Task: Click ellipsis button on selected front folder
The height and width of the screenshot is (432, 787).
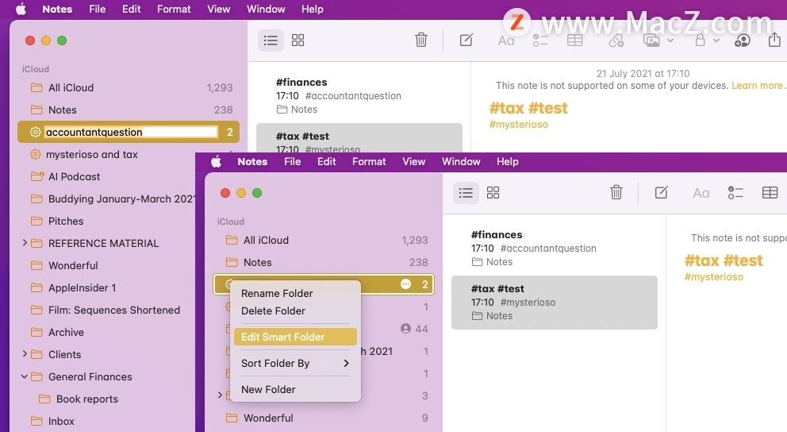Action: click(405, 284)
